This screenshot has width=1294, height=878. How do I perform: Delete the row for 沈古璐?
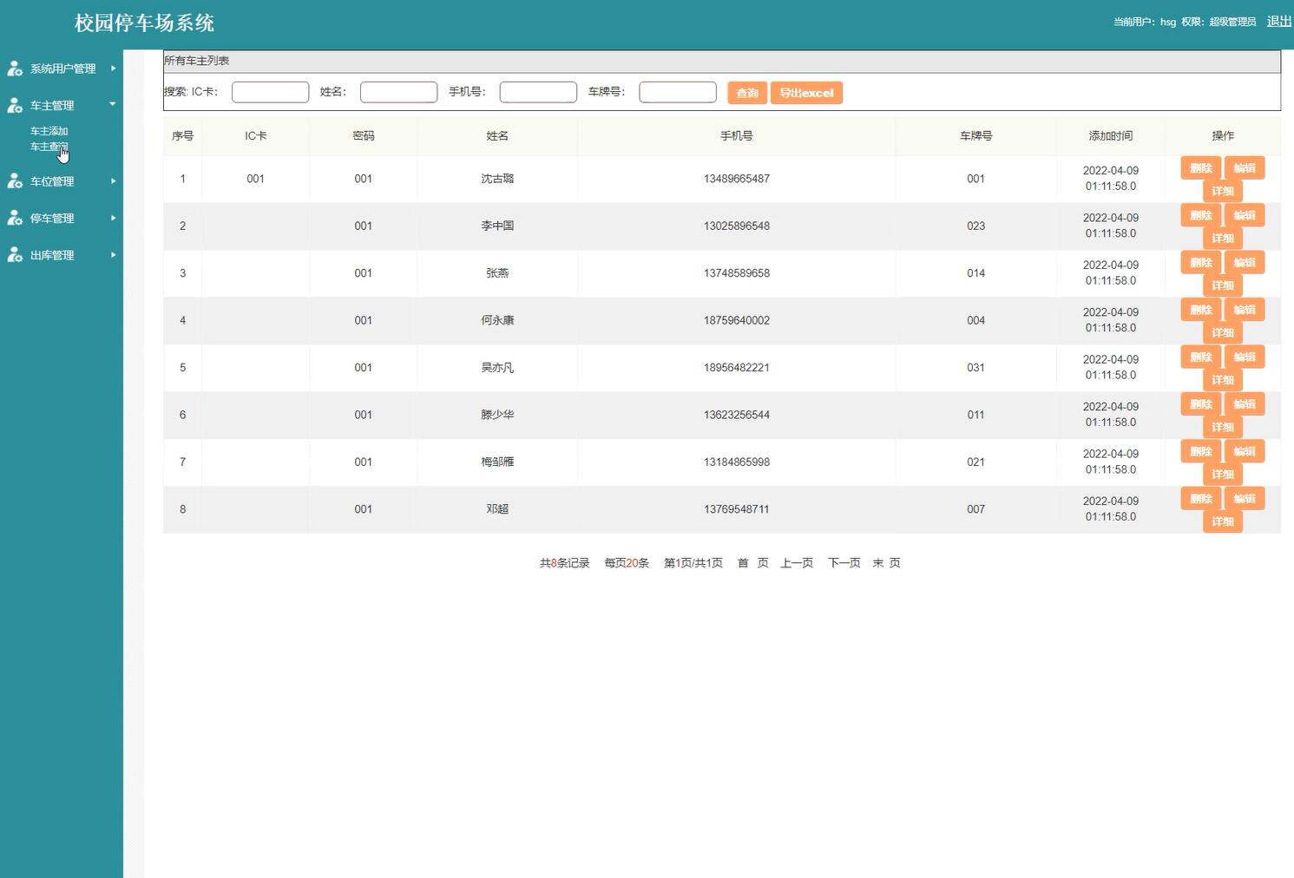coord(1200,168)
